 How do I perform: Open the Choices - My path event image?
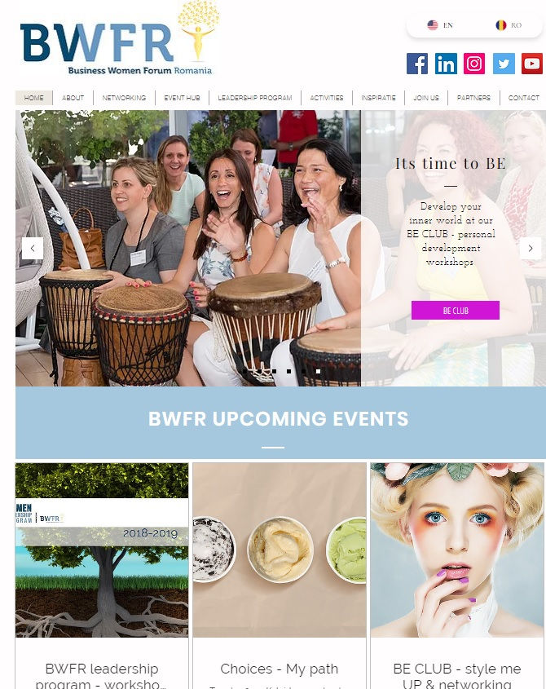(280, 550)
